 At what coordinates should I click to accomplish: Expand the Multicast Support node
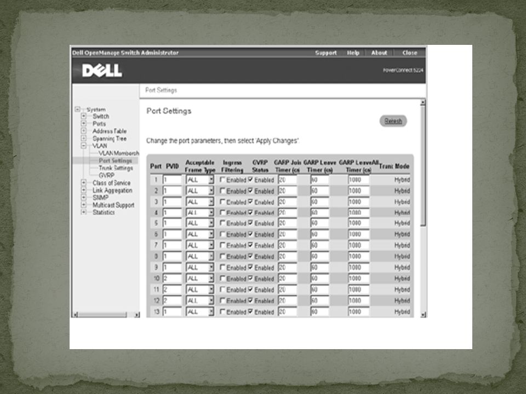click(83, 205)
